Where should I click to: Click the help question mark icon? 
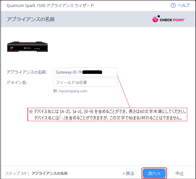pos(173,5)
